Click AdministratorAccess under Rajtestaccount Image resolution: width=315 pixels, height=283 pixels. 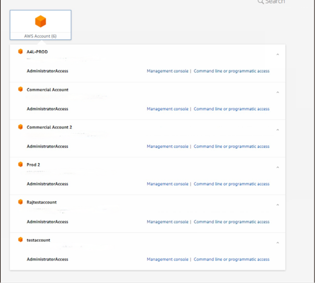pyautogui.click(x=48, y=222)
